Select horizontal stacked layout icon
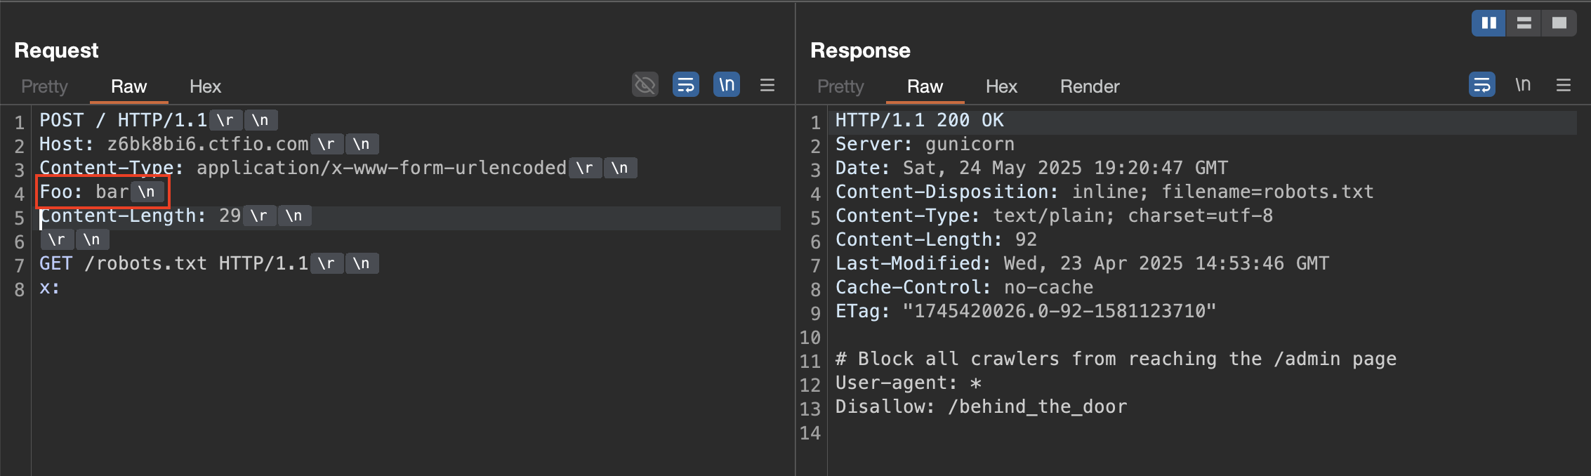This screenshot has height=476, width=1591. tap(1524, 23)
